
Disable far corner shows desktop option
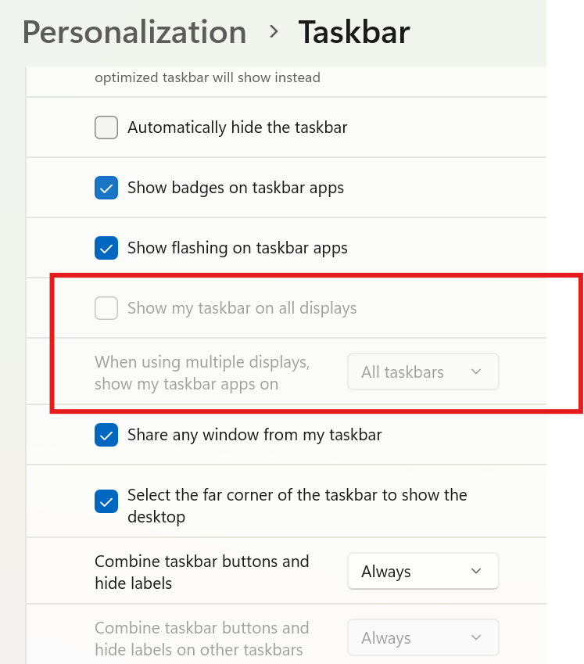click(x=106, y=501)
